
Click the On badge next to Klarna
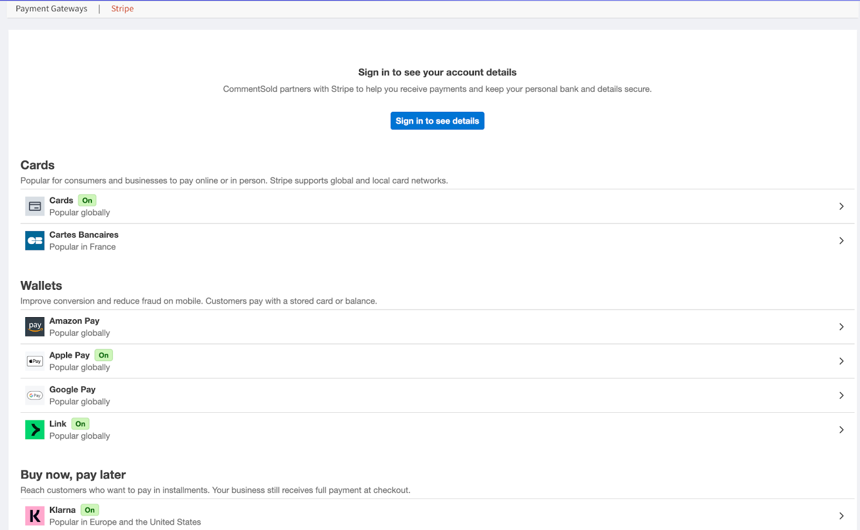pos(90,510)
